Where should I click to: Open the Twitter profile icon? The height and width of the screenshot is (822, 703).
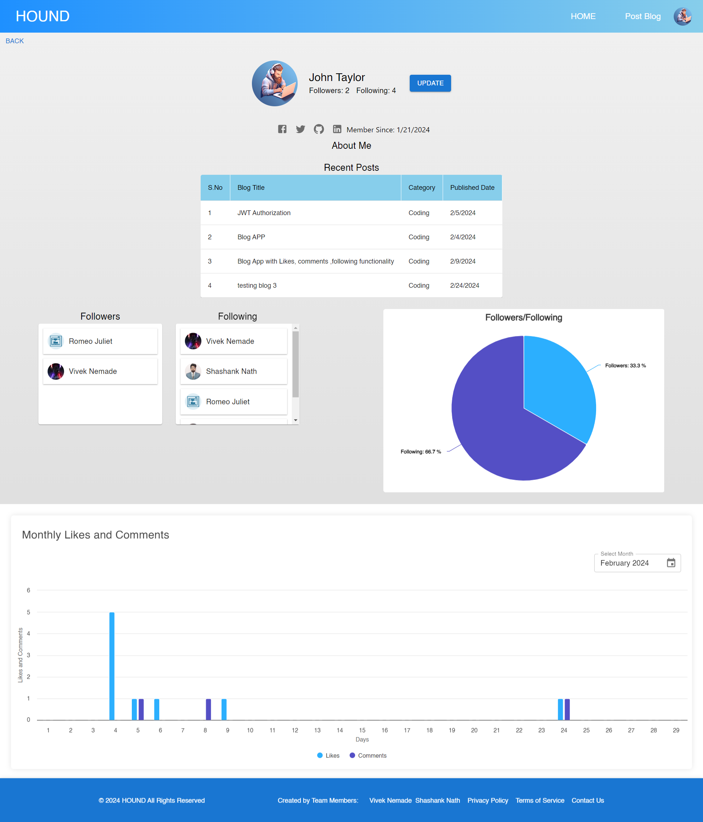click(x=300, y=129)
